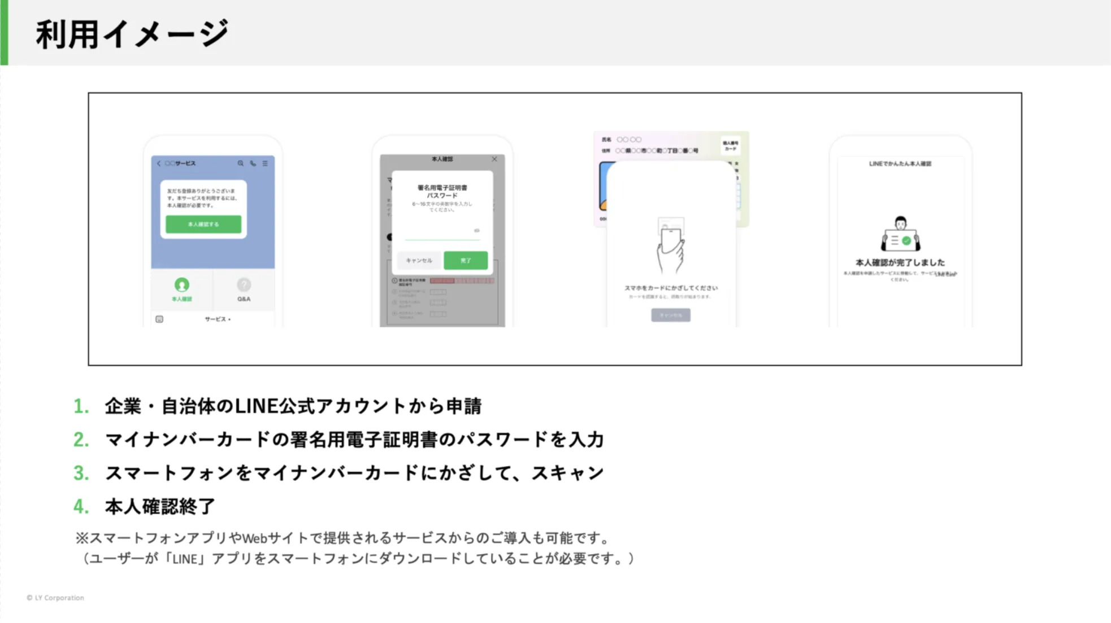
Task: Expand the サービス menu at chat bottom
Action: (x=218, y=319)
